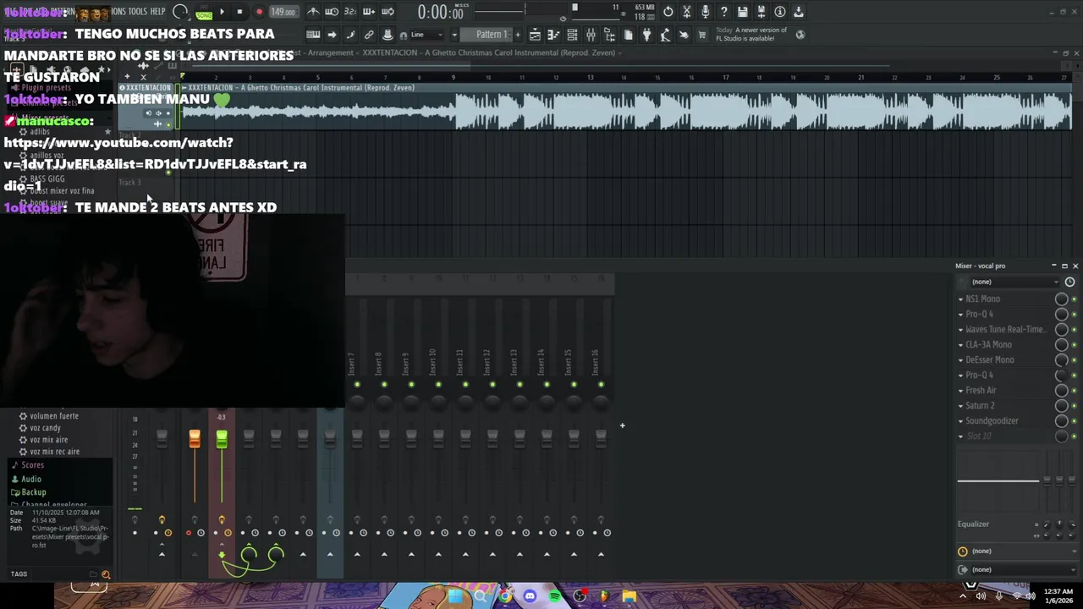Open the first Pro-Q 4 plugin slot
The width and height of the screenshot is (1083, 609).
979,314
